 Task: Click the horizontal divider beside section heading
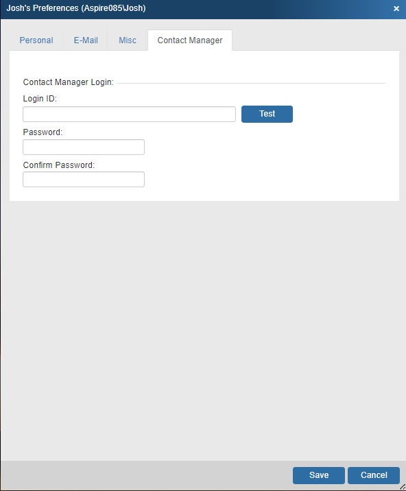tap(251, 83)
